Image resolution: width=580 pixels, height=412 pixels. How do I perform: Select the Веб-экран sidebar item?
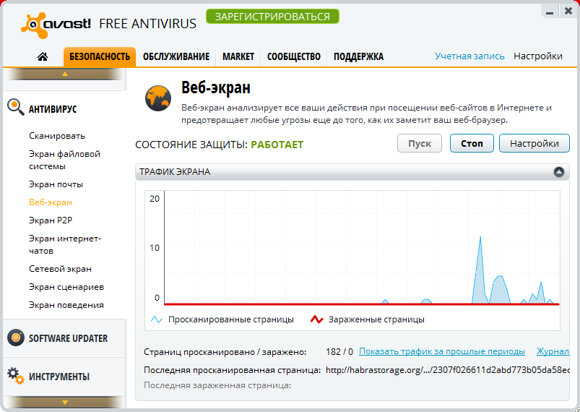click(x=51, y=202)
